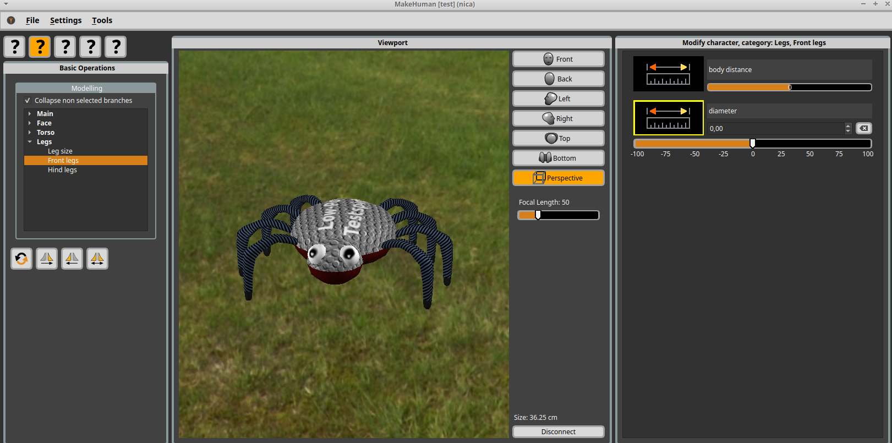Switch viewport to the Top view
Image resolution: width=892 pixels, height=443 pixels.
pos(558,138)
